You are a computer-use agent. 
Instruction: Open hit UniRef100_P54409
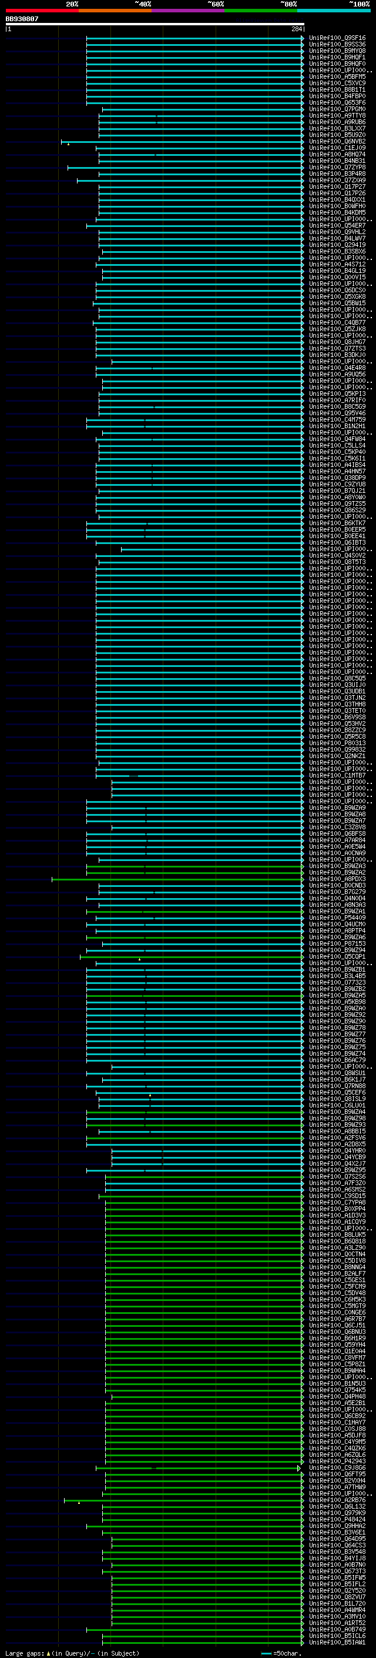(x=337, y=918)
